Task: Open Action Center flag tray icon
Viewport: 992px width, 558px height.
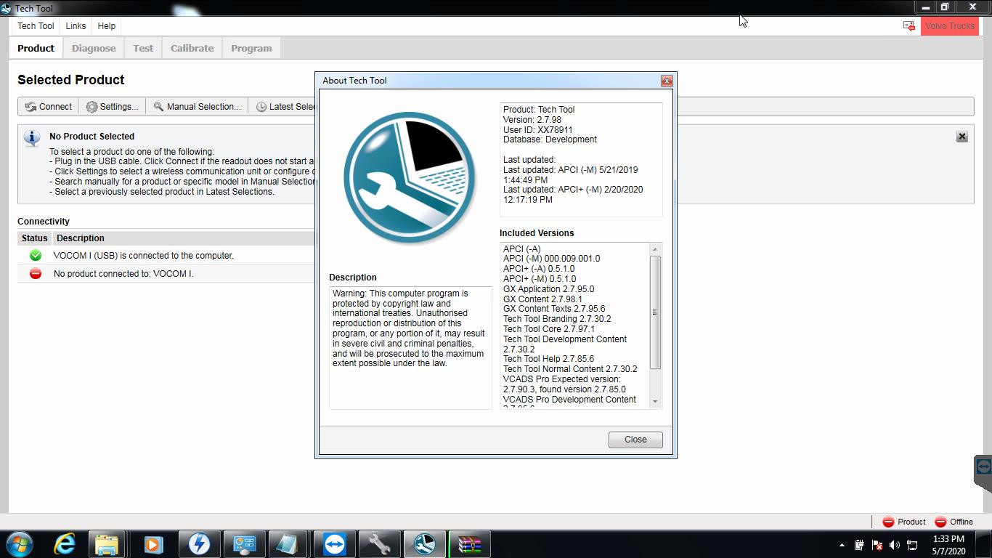Action: pyautogui.click(x=877, y=545)
